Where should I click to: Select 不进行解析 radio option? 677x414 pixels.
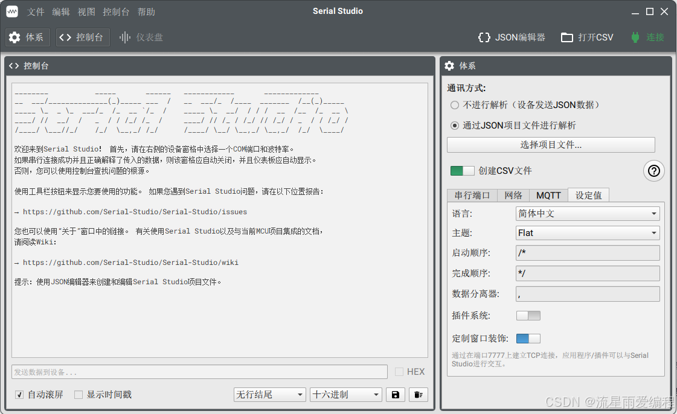(455, 105)
